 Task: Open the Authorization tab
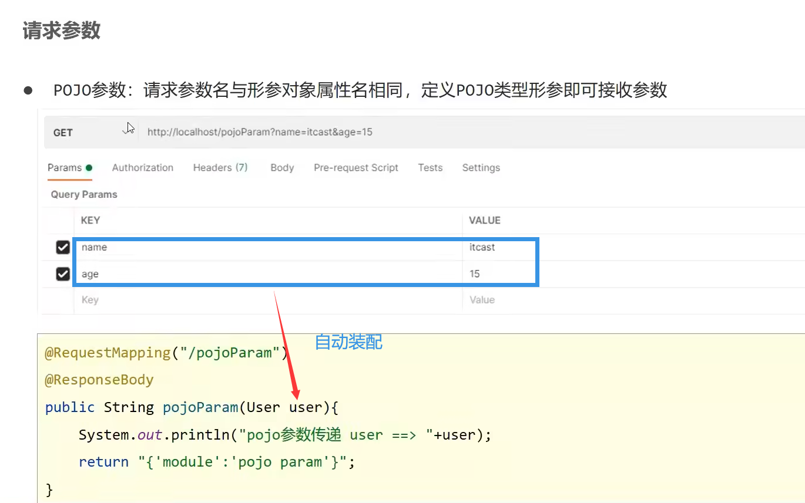tap(143, 168)
